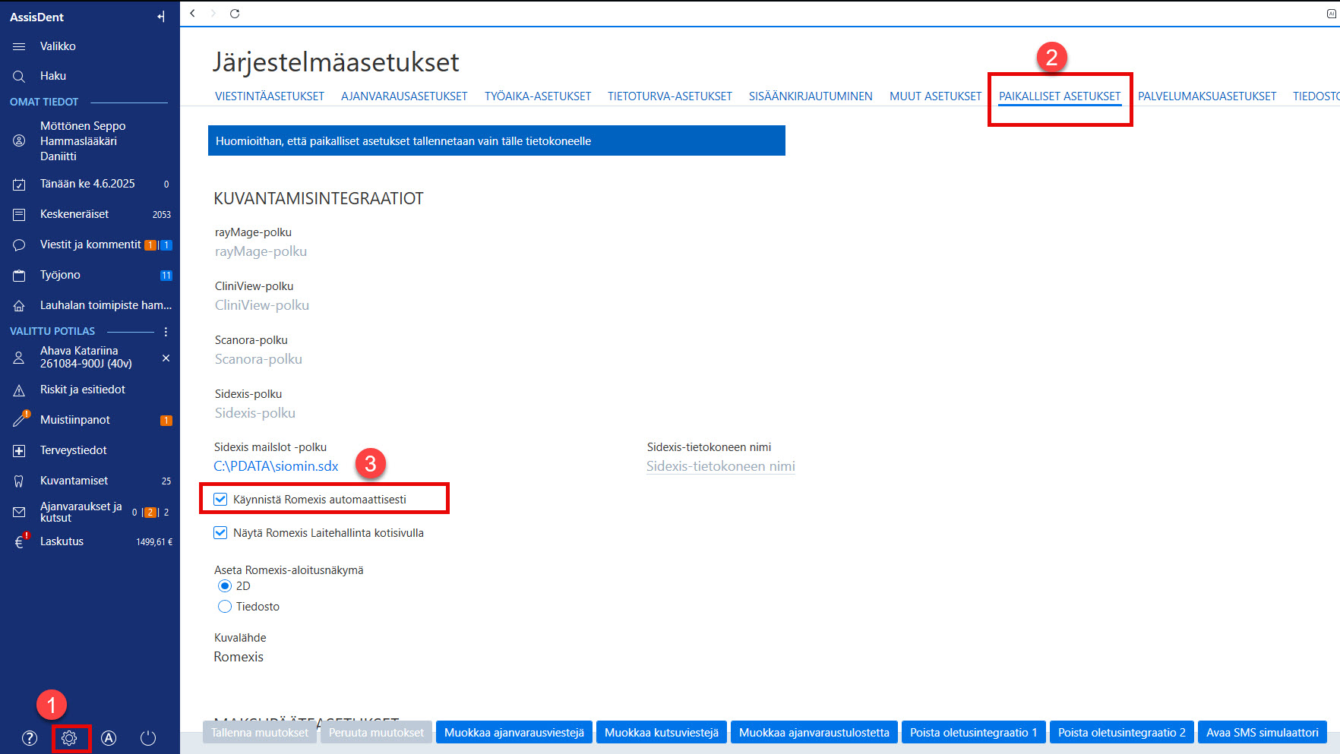This screenshot has width=1340, height=754.
Task: Toggle Näytä Romexis Laitehallinta kotisivulla checkbox
Action: (220, 532)
